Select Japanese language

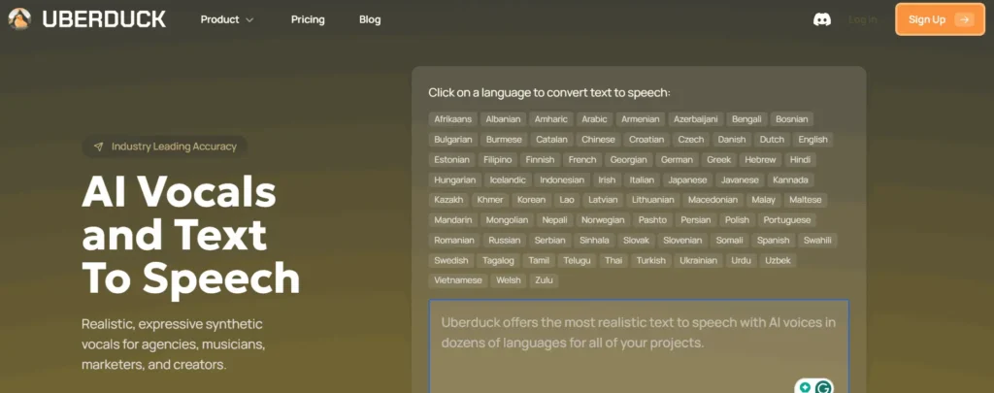click(x=688, y=180)
